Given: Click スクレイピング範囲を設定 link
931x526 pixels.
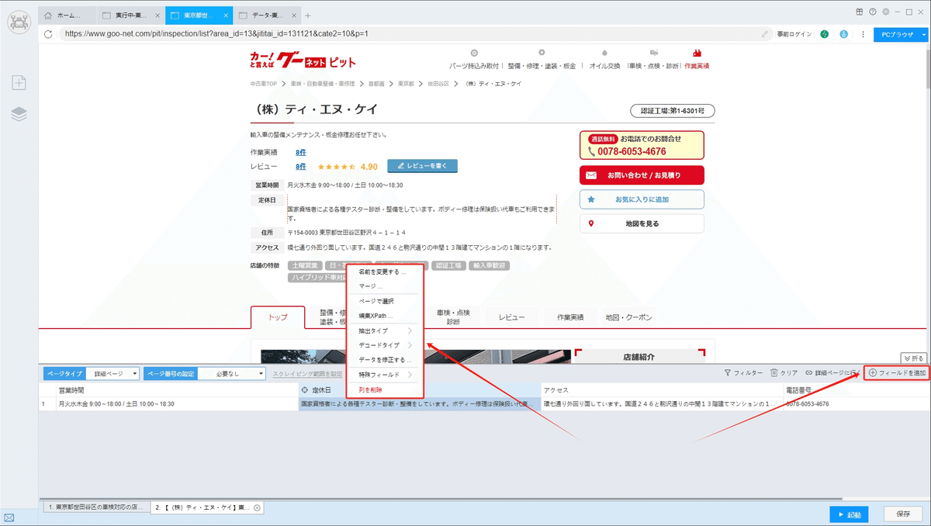Looking at the screenshot, I should pyautogui.click(x=307, y=373).
